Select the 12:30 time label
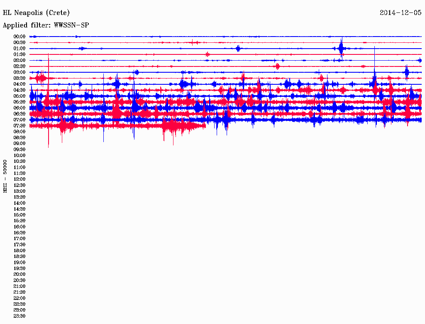 (20, 185)
